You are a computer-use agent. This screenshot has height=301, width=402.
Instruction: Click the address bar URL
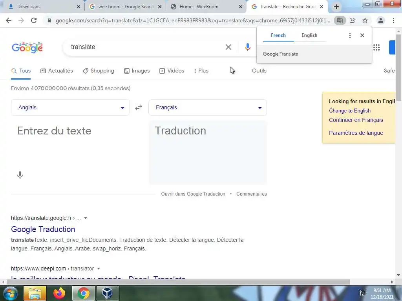[x=193, y=20]
